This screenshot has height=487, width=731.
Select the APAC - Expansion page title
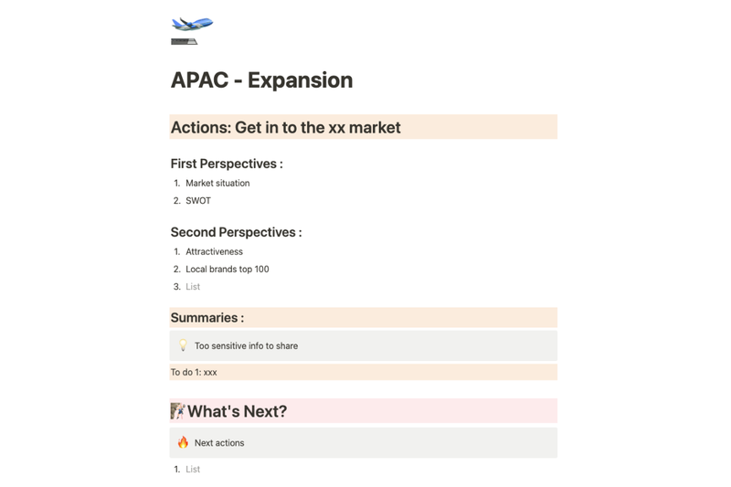261,80
